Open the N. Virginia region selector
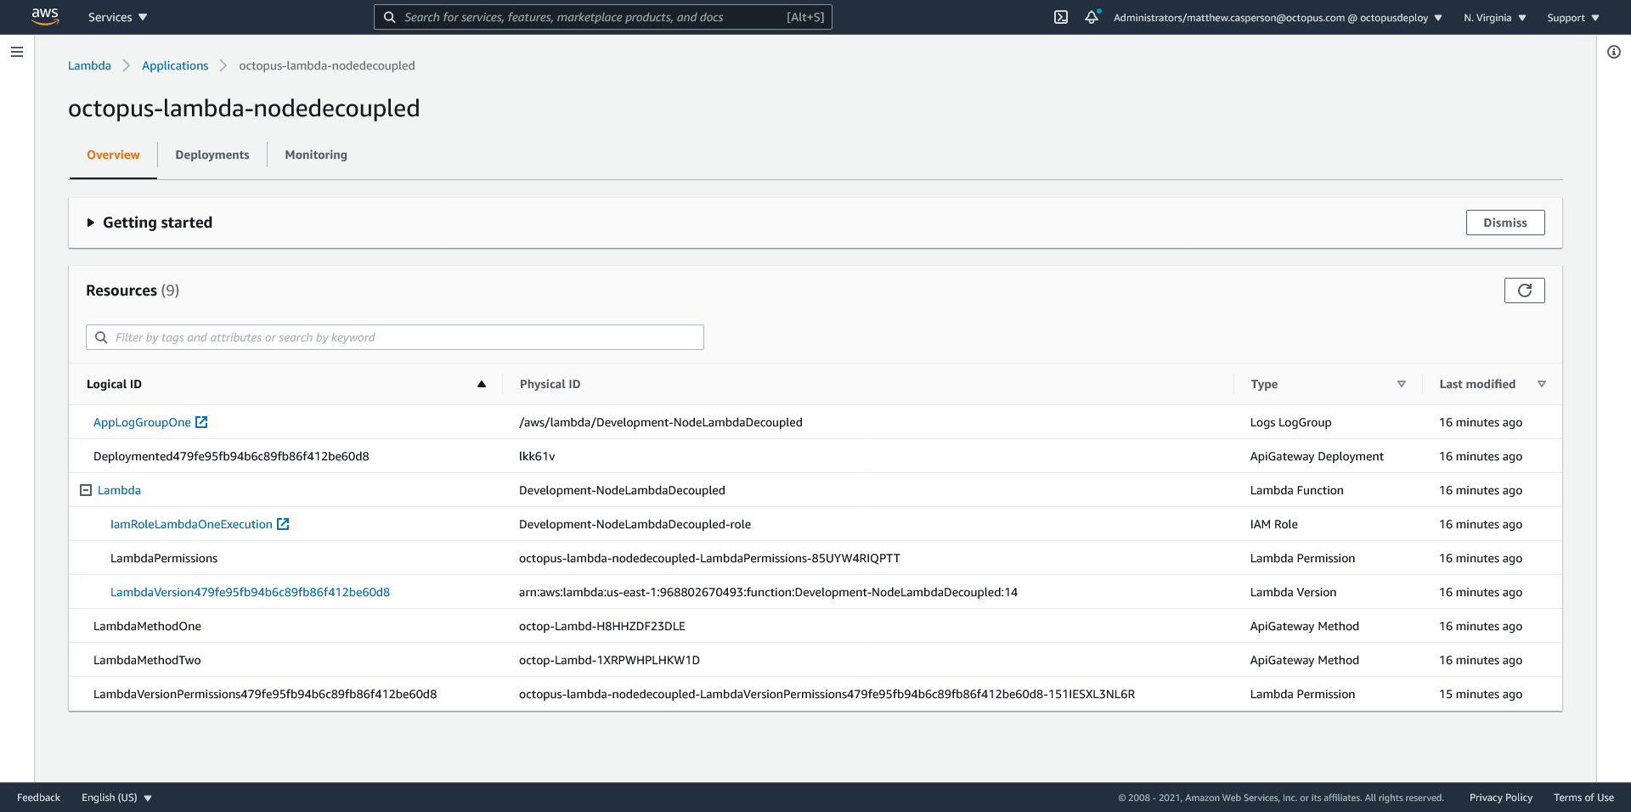Screen dimensions: 1631x812 (1494, 18)
